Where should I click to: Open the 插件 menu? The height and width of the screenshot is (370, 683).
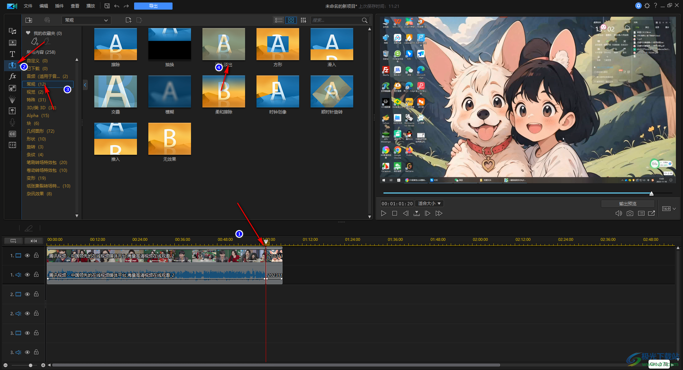(59, 6)
